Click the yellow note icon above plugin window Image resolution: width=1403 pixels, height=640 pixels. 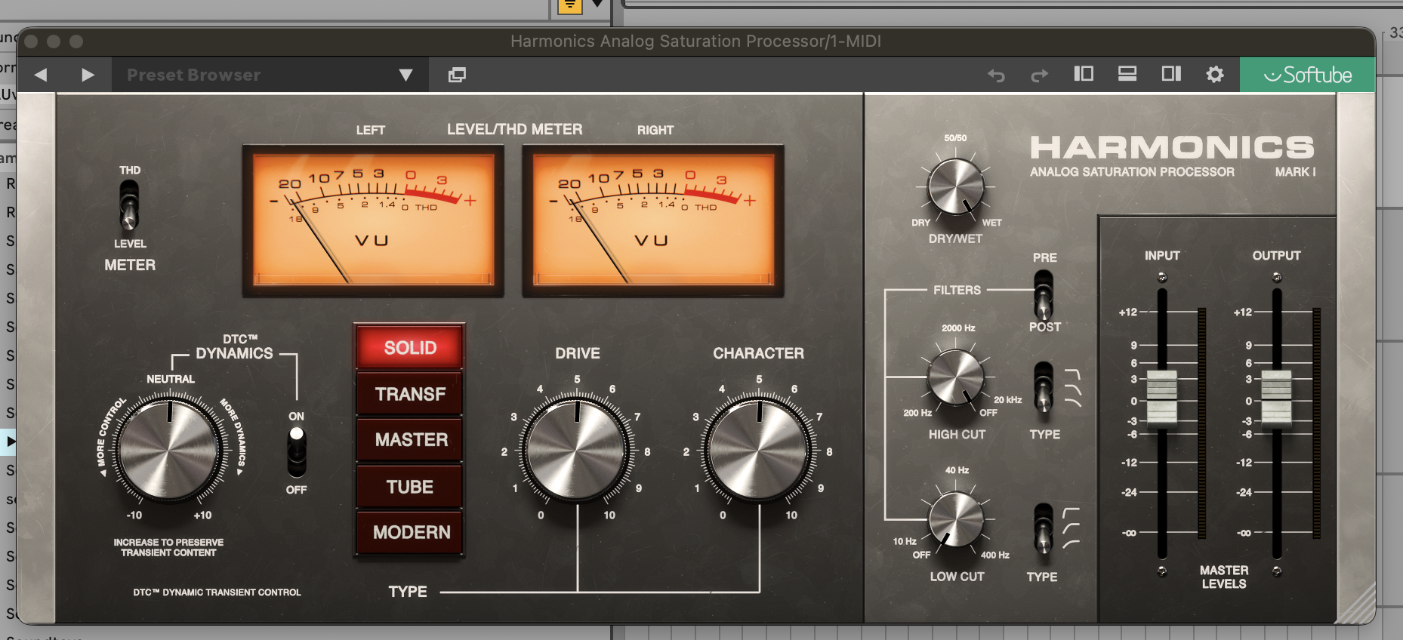(x=569, y=6)
